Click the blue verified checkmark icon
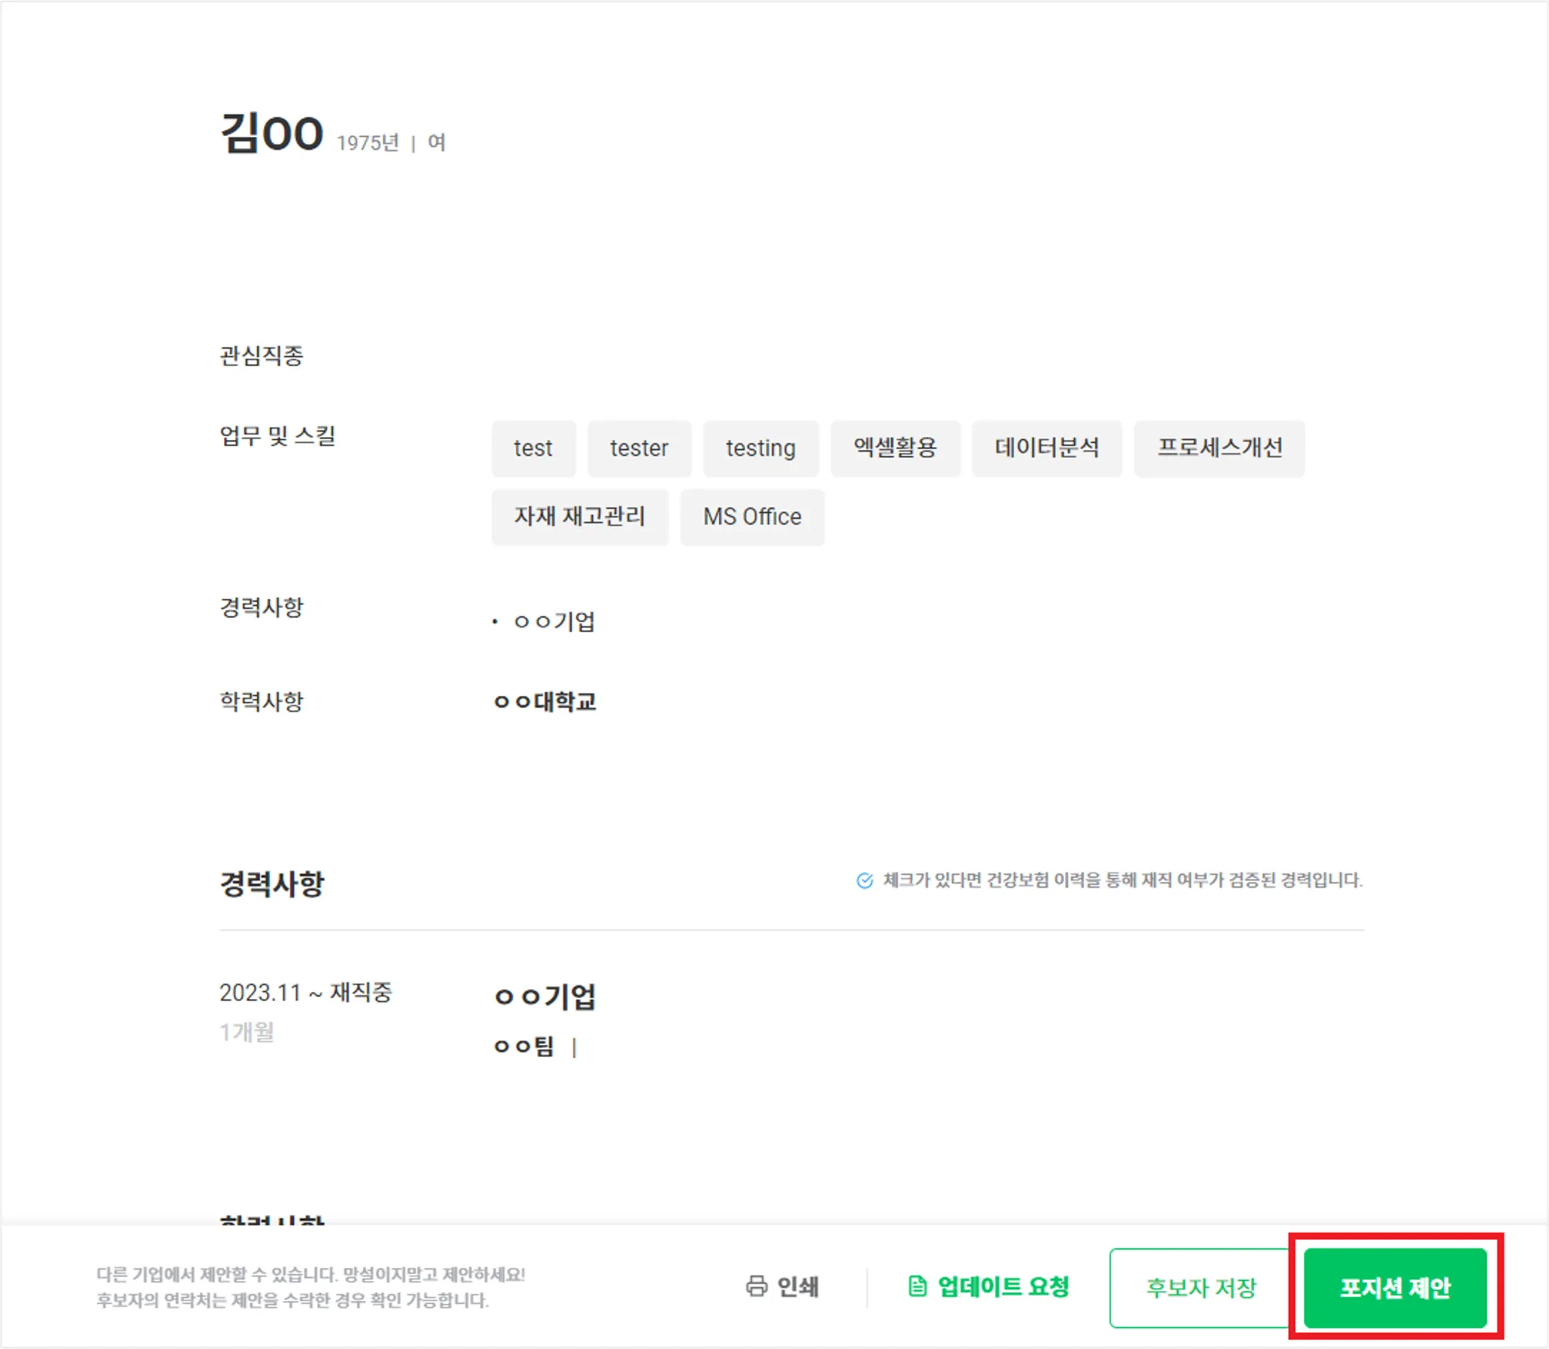The image size is (1549, 1349). click(865, 880)
